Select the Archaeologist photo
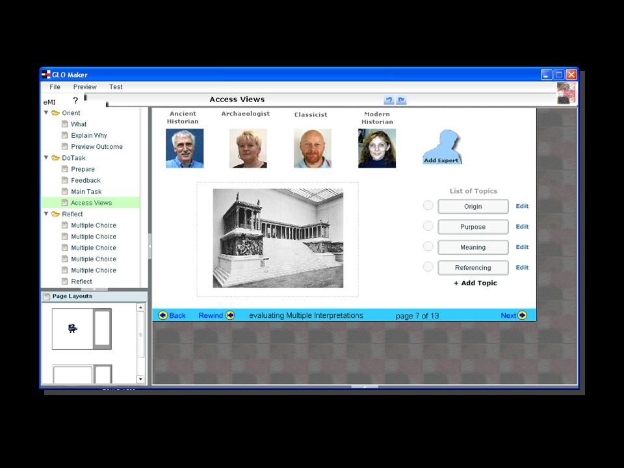This screenshot has width=624, height=468. pyautogui.click(x=248, y=148)
